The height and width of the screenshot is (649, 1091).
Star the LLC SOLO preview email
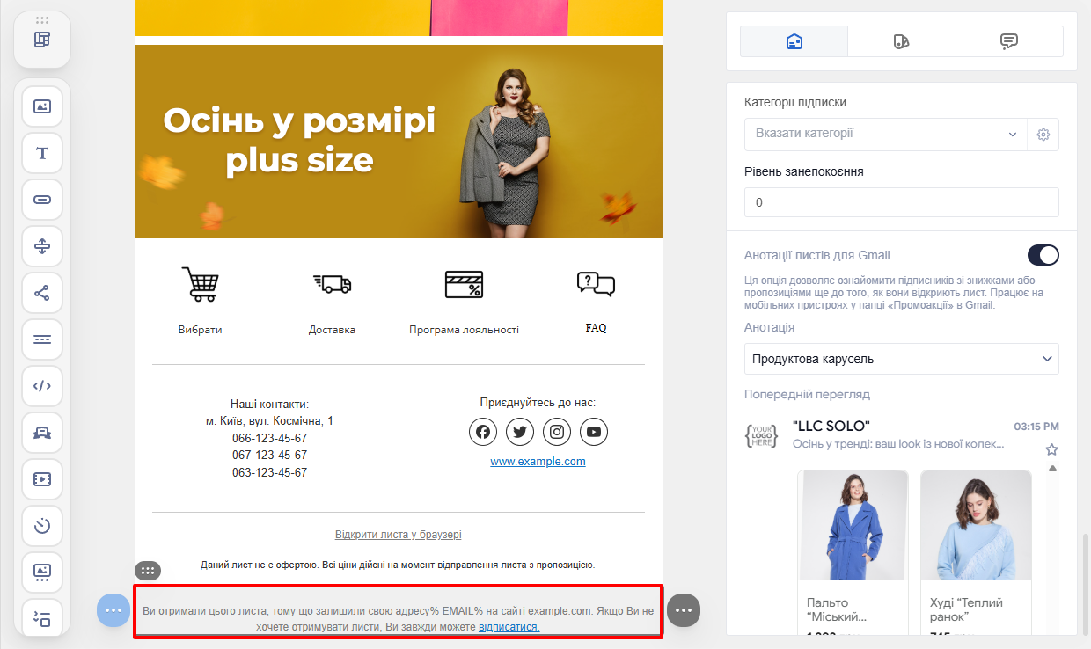(1051, 449)
